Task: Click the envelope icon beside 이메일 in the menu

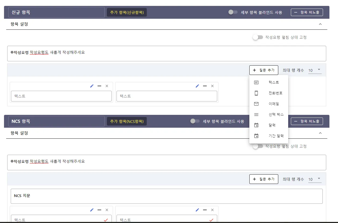Action: click(256, 104)
